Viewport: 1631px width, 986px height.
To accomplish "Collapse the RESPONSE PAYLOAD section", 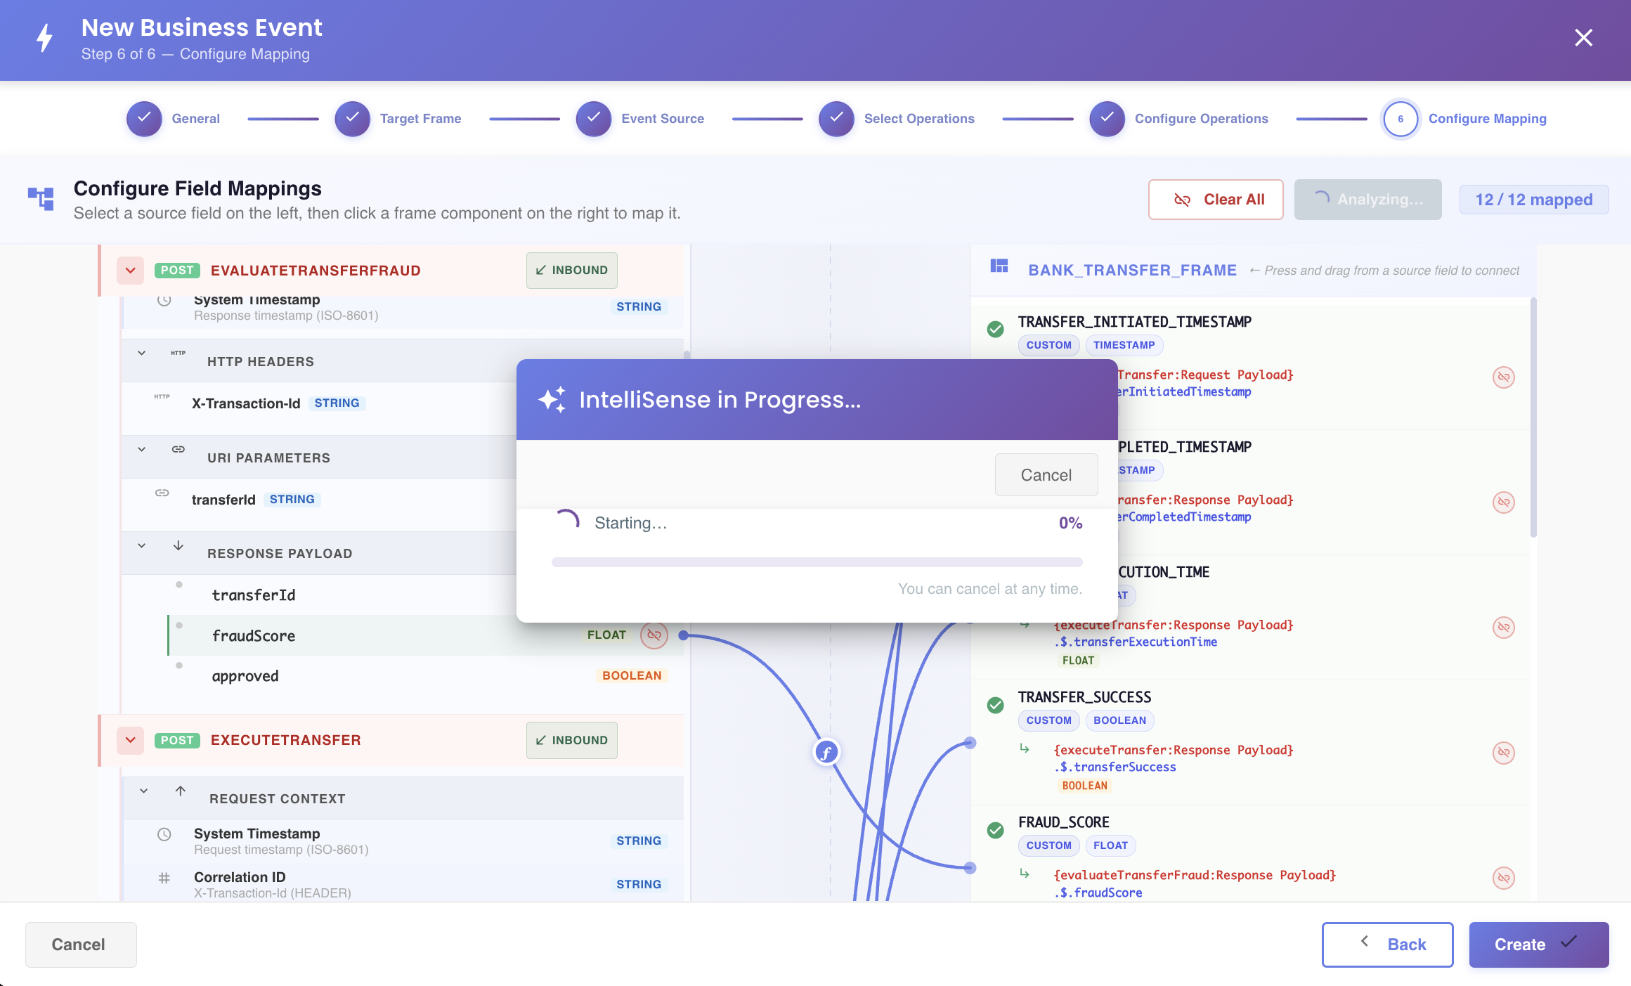I will pyautogui.click(x=142, y=545).
